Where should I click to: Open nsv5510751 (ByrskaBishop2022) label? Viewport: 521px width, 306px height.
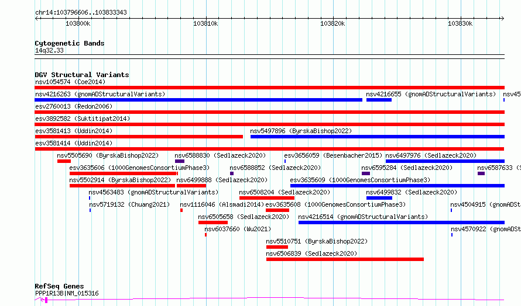pos(317,241)
